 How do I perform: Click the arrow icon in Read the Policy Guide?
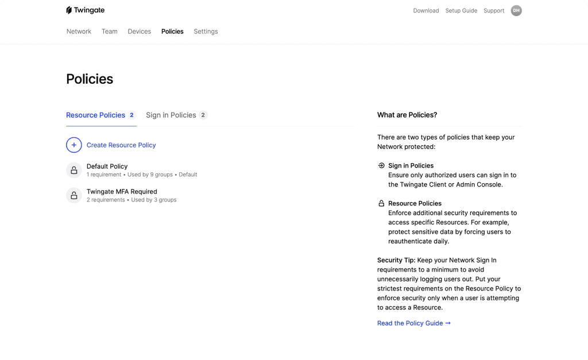pyautogui.click(x=448, y=323)
